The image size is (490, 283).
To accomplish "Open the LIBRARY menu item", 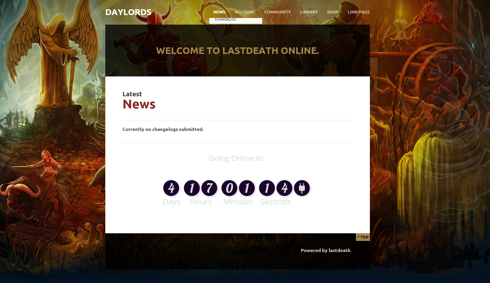I will pyautogui.click(x=309, y=12).
